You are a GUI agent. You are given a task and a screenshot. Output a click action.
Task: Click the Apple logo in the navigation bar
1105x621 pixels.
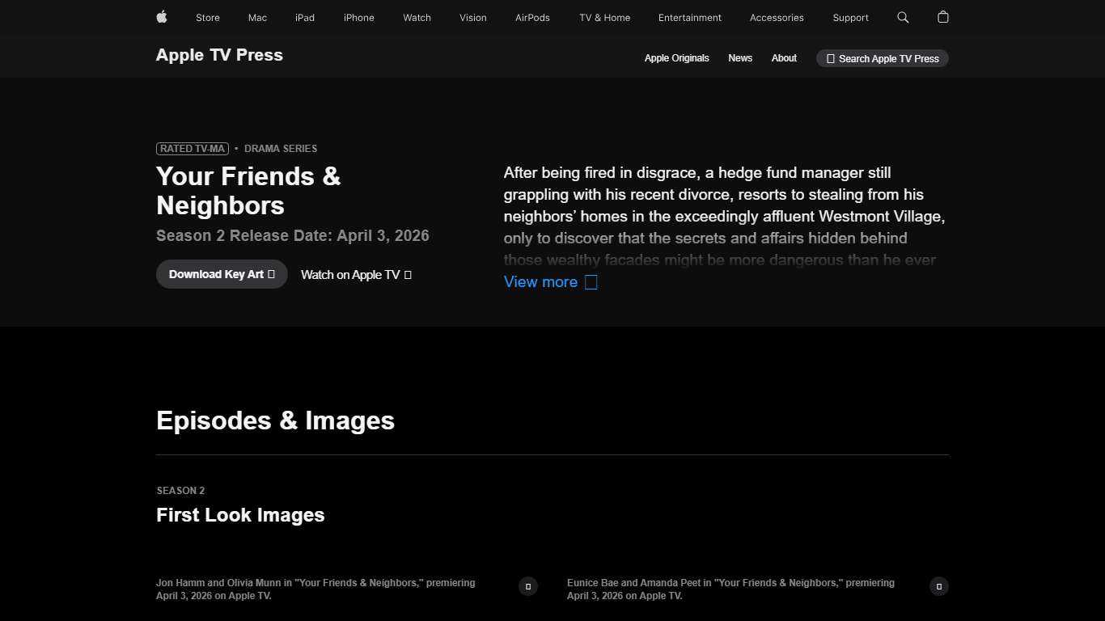(161, 17)
